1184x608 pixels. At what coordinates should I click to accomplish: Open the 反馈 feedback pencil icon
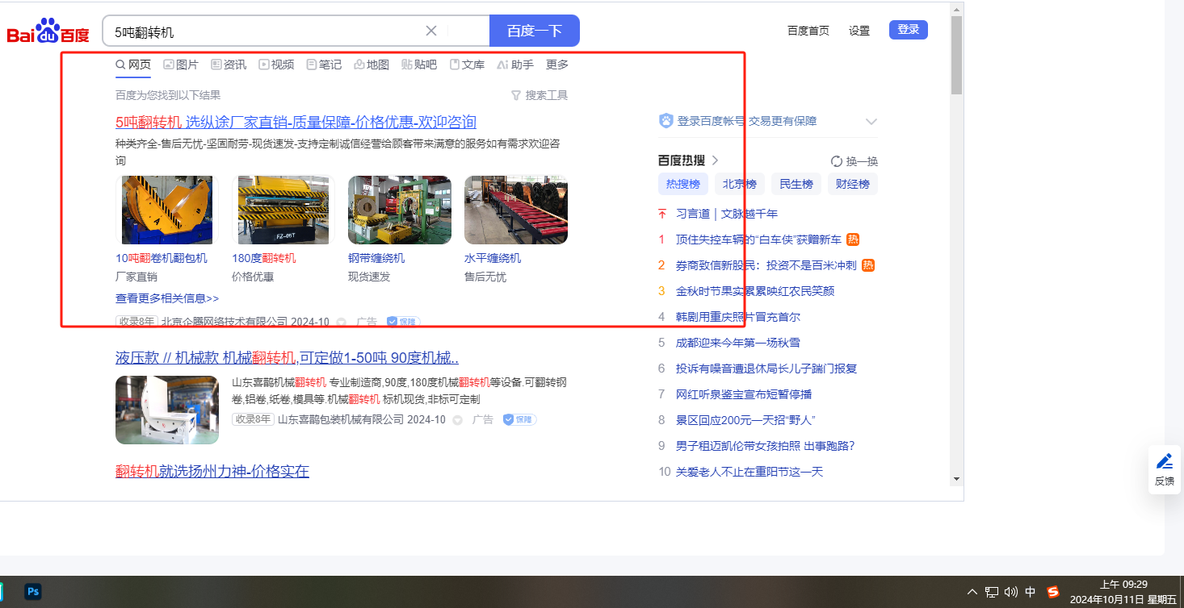tap(1164, 462)
